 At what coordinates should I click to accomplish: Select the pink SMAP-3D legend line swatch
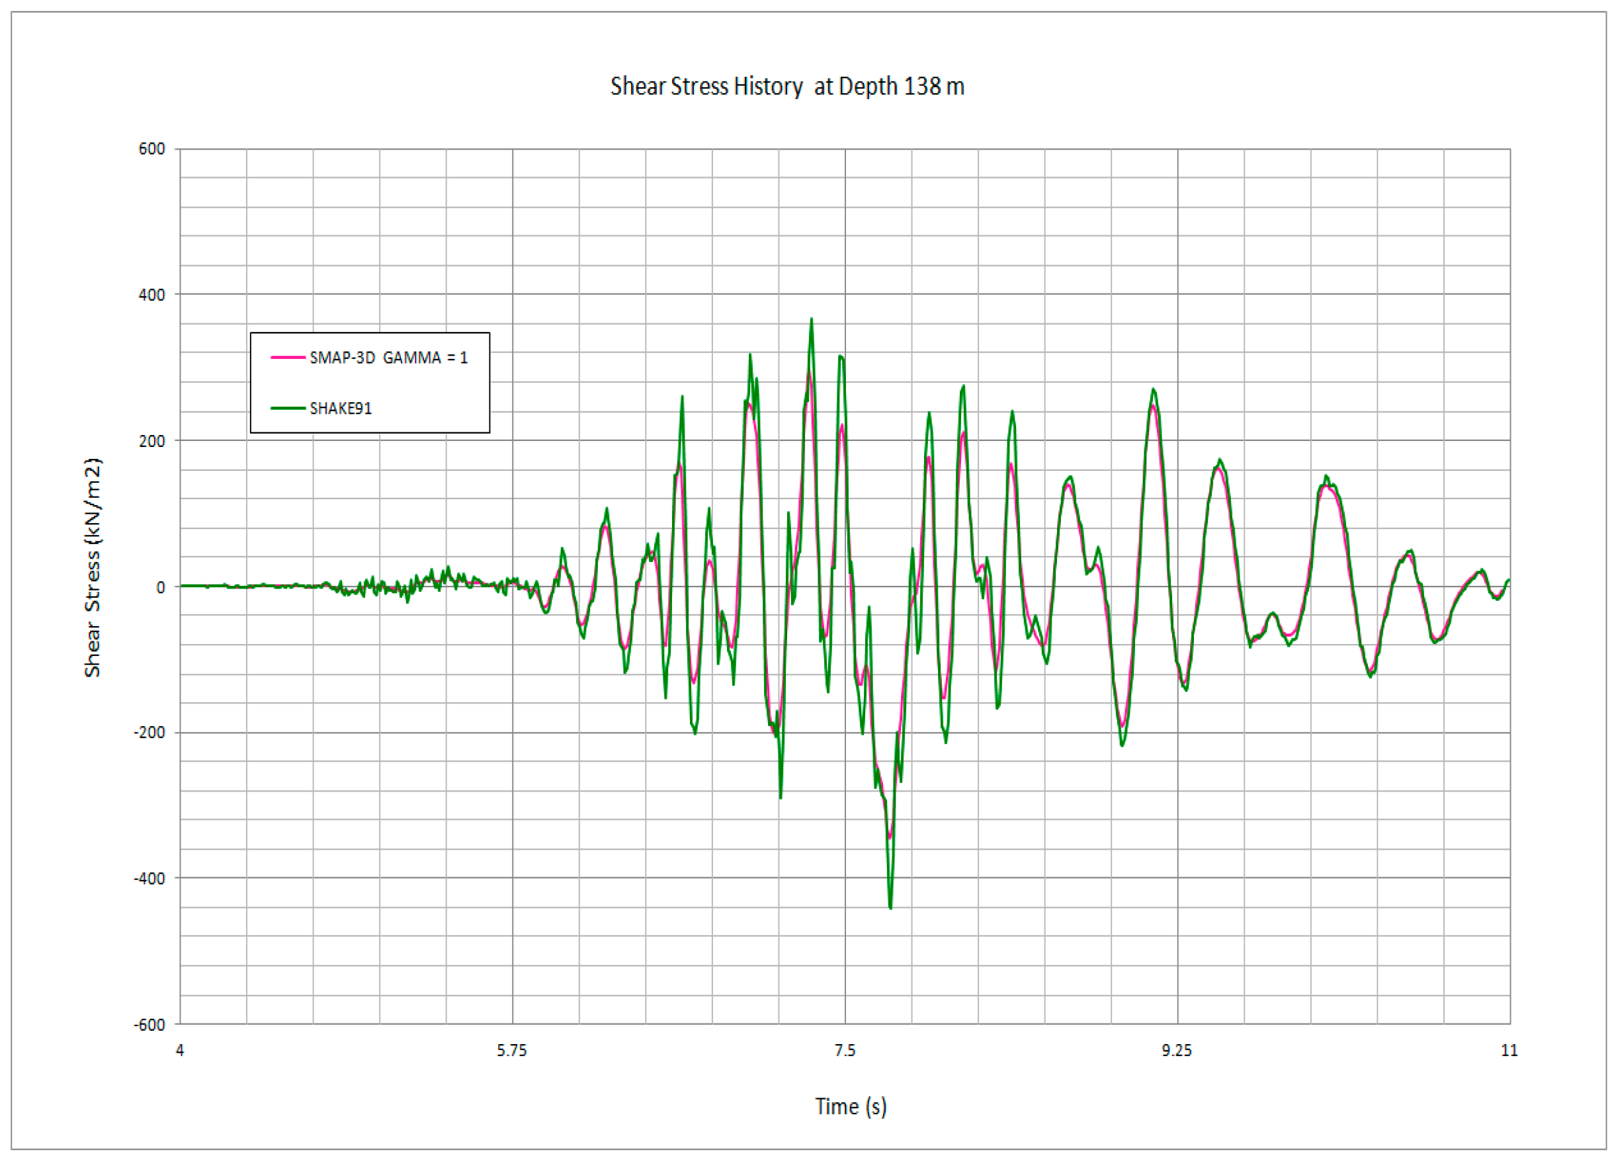point(288,358)
